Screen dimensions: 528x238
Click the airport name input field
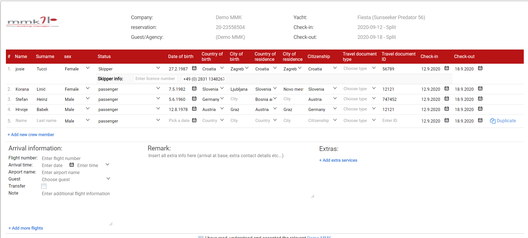coord(76,172)
